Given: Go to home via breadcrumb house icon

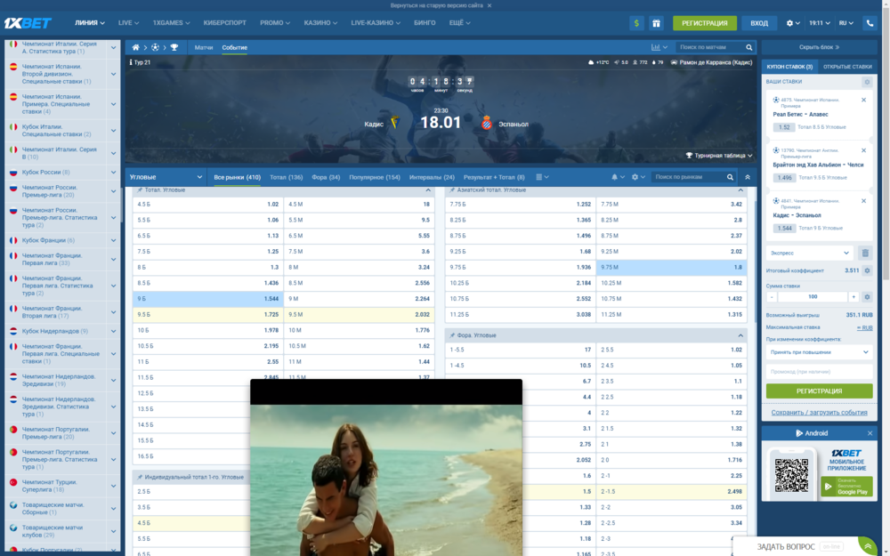Looking at the screenshot, I should pos(135,48).
